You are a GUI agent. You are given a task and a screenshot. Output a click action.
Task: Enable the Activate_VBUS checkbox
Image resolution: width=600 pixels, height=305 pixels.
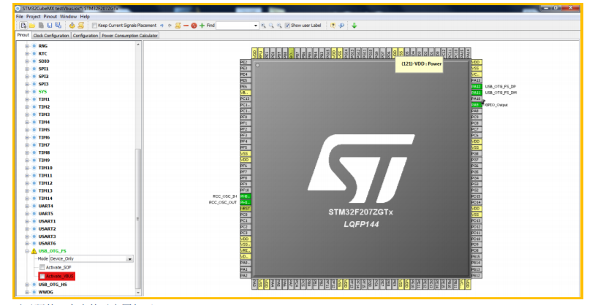[42, 276]
